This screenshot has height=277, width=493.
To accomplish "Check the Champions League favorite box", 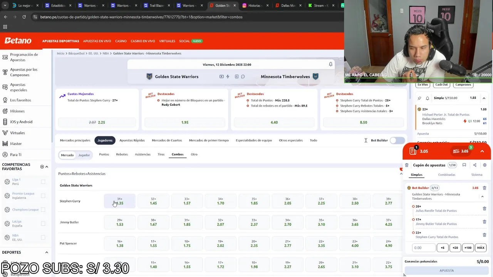I will point(43,210).
